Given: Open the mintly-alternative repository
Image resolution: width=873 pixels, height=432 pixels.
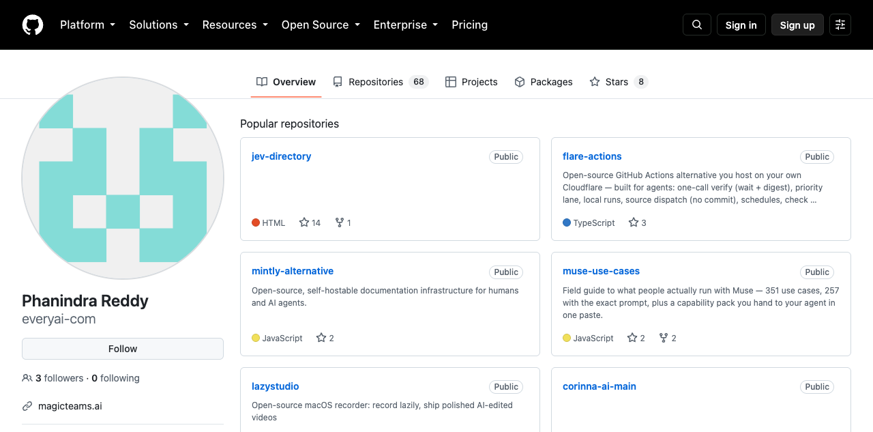Looking at the screenshot, I should (x=293, y=271).
